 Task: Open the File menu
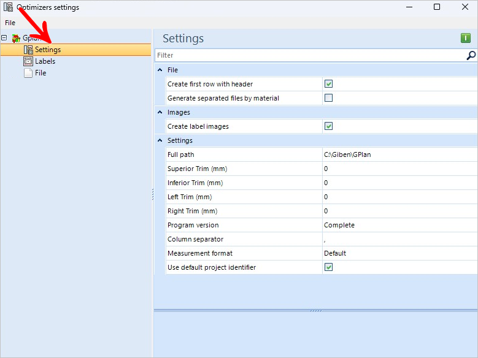tap(10, 23)
